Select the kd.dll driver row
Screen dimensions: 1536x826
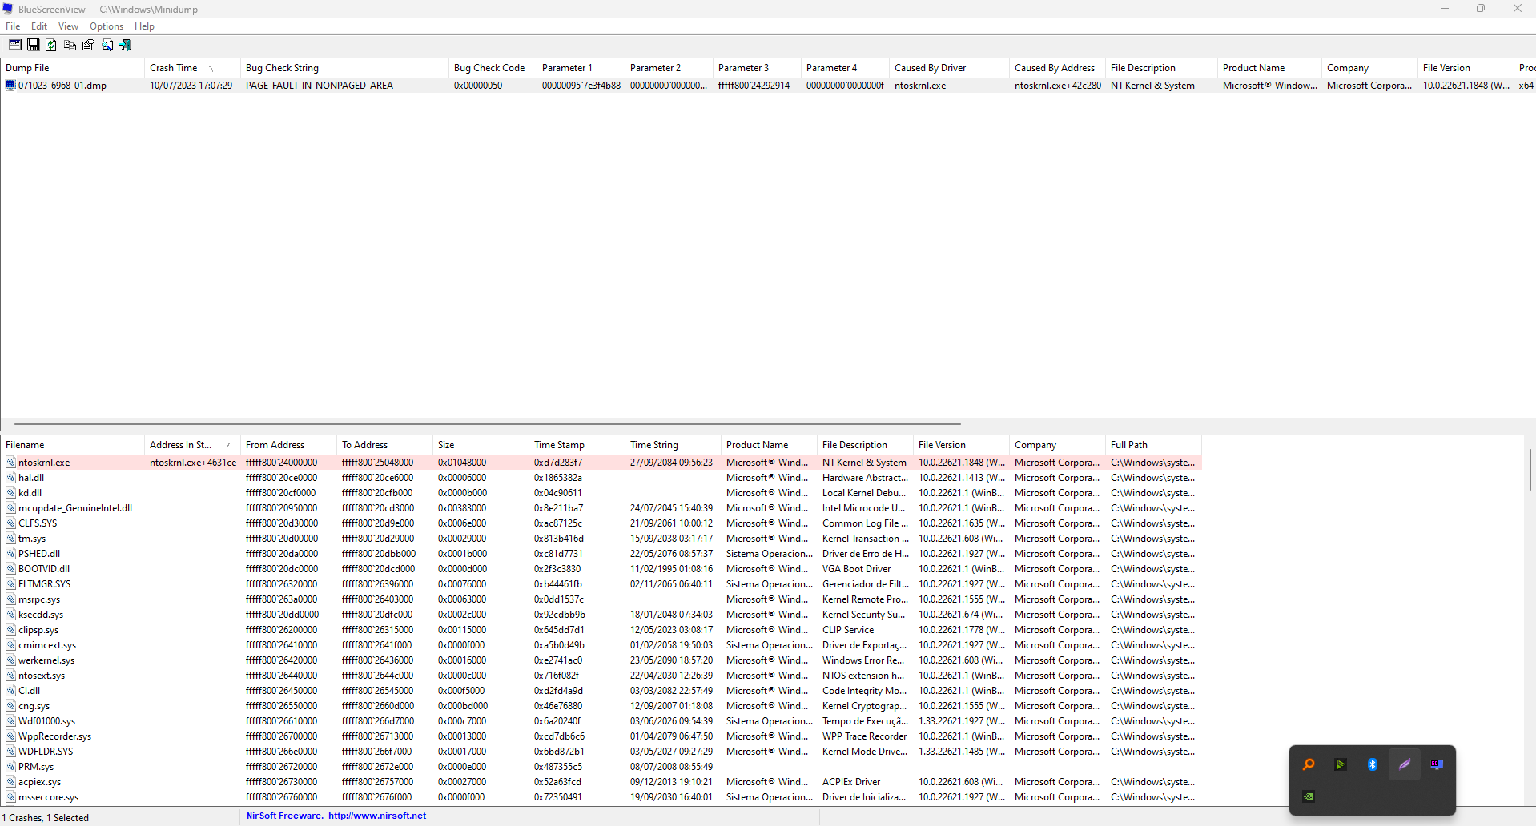[x=601, y=493]
